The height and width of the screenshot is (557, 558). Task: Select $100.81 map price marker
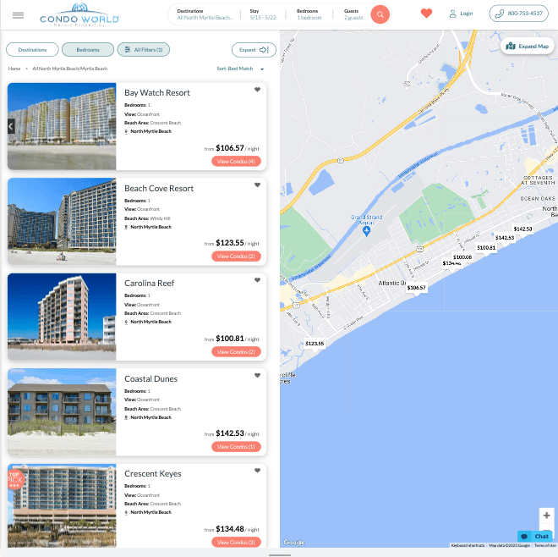tap(486, 248)
